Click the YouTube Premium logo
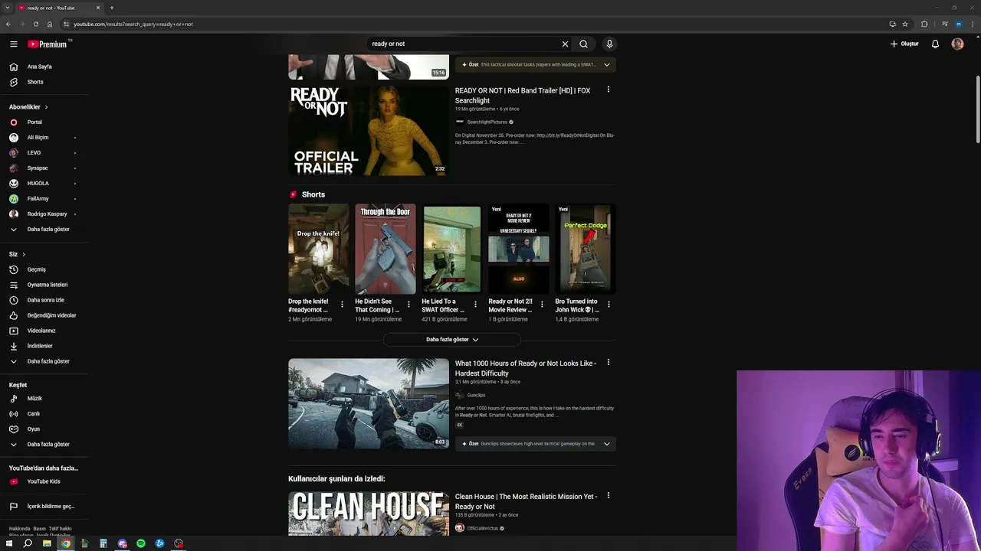The image size is (981, 551). 49,44
